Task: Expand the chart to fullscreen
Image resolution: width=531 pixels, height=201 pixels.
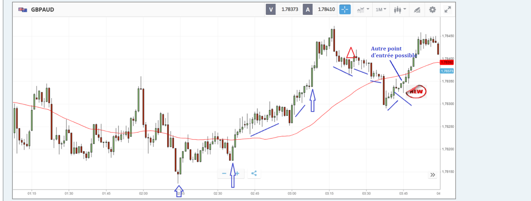Action: click(x=447, y=10)
